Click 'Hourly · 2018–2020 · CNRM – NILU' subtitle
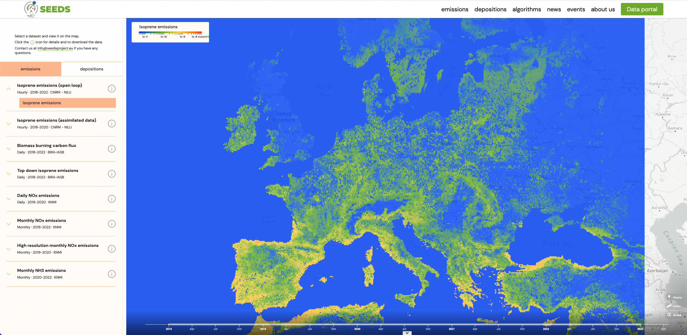The height and width of the screenshot is (335, 687). tap(44, 127)
